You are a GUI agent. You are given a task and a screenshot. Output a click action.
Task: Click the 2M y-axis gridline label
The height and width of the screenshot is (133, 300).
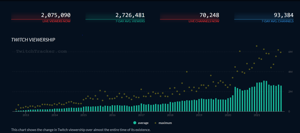(x=290, y=91)
